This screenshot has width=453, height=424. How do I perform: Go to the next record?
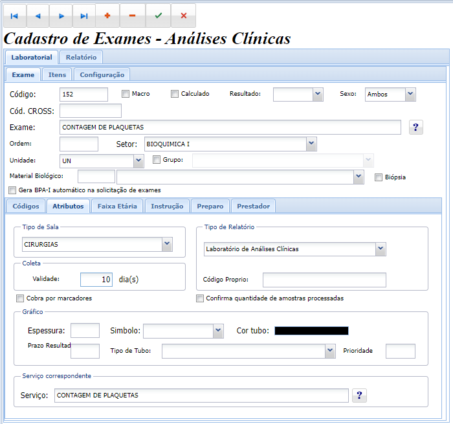coord(61,16)
